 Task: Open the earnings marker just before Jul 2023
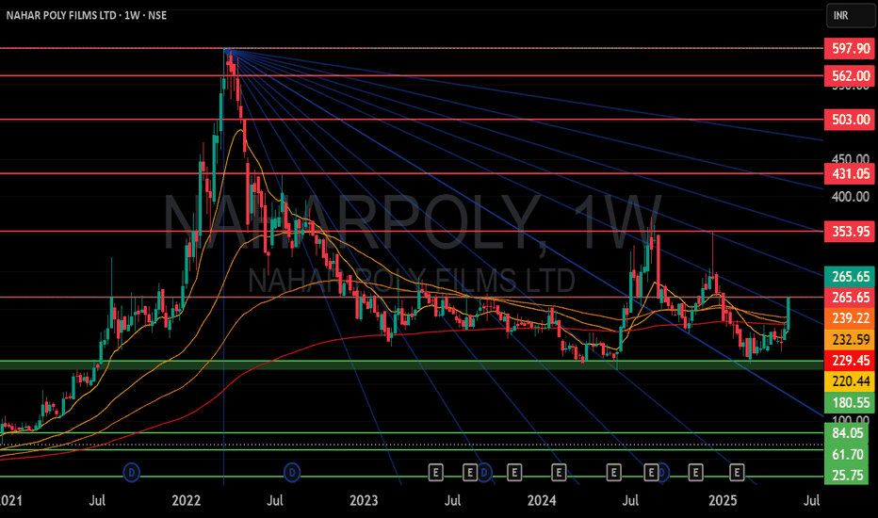coord(435,473)
